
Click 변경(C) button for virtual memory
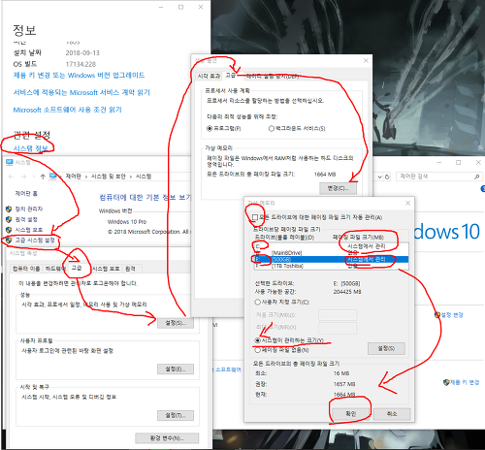tap(339, 188)
